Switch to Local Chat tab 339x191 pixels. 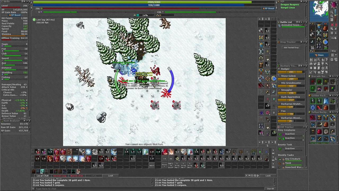coord(43,176)
